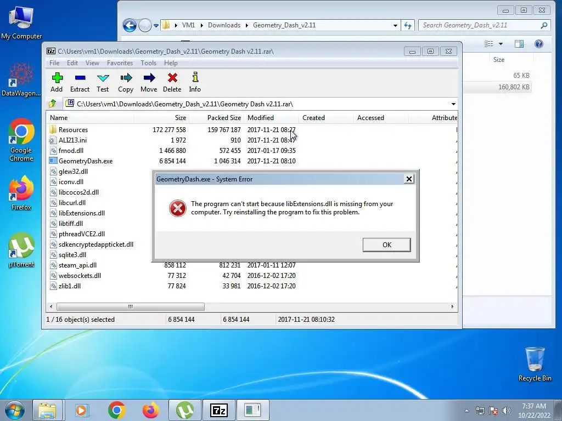Select libcocos2d.dll in the list

(x=78, y=192)
